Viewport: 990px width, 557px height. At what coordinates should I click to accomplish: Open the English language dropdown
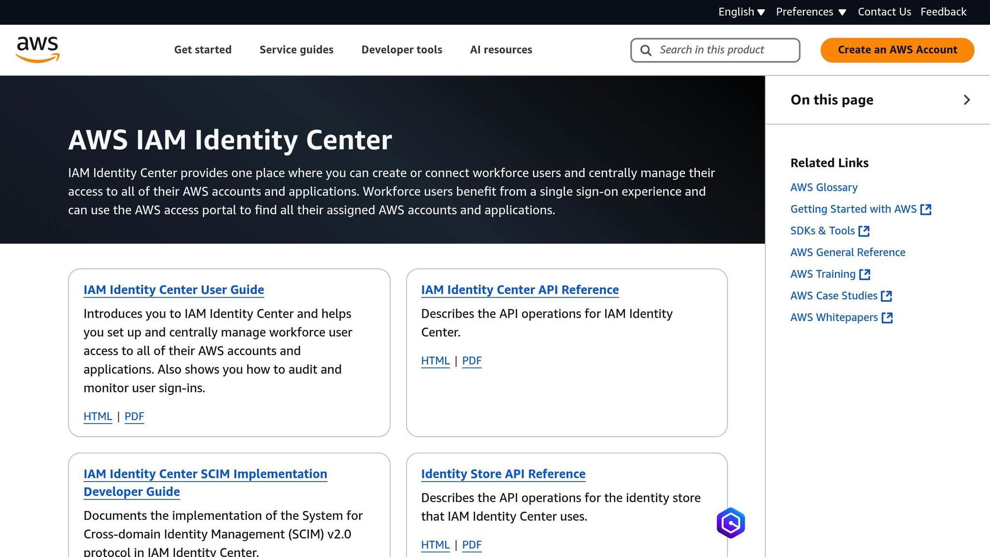[x=742, y=12]
